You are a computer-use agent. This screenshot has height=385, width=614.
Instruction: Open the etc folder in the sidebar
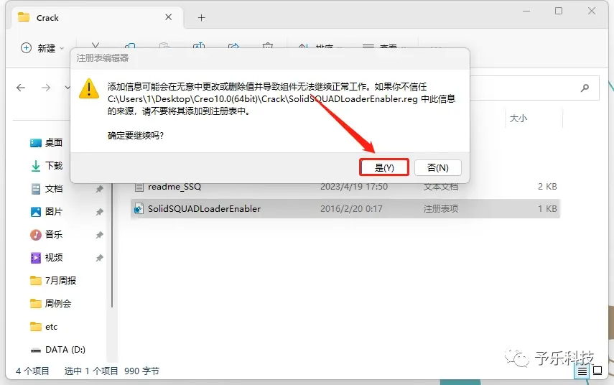(x=44, y=327)
